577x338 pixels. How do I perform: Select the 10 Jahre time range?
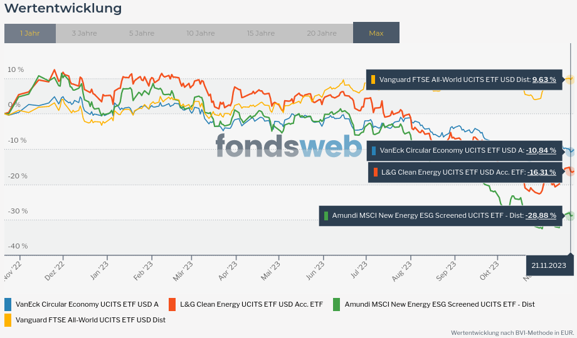[200, 33]
